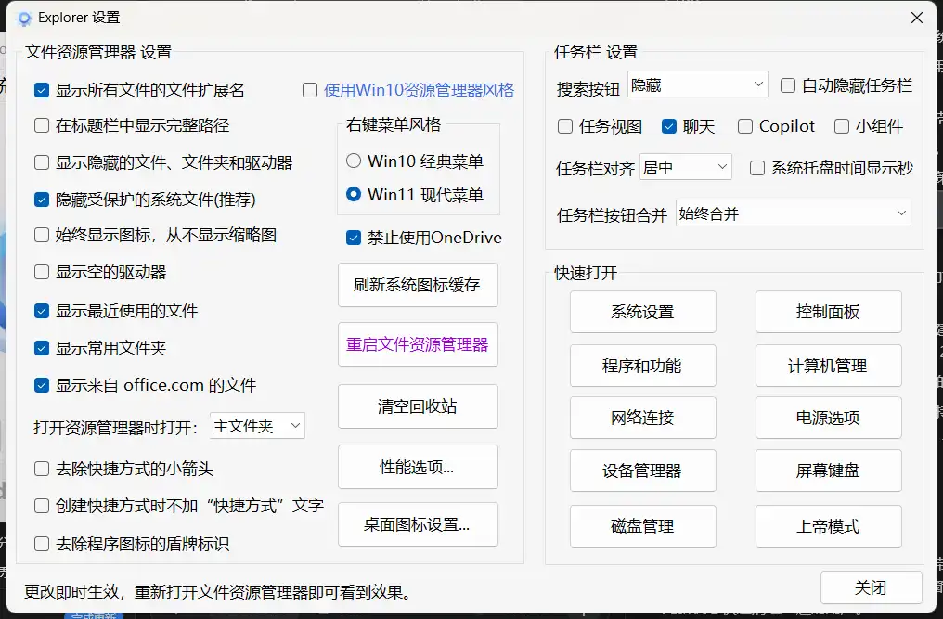Screen dimensions: 943x619
Task: Open 性能选项... button
Action: pos(418,467)
